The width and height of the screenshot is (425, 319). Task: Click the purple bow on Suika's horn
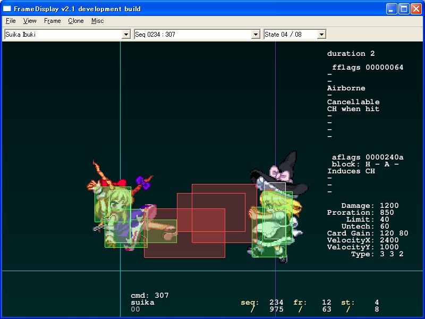tap(142, 182)
